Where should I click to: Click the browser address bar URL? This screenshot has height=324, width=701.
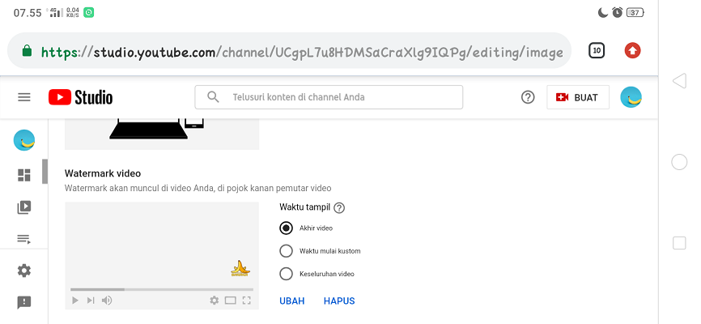(x=302, y=53)
